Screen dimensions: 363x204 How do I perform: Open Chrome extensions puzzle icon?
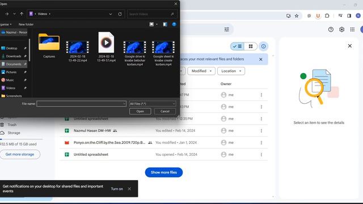click(x=327, y=16)
